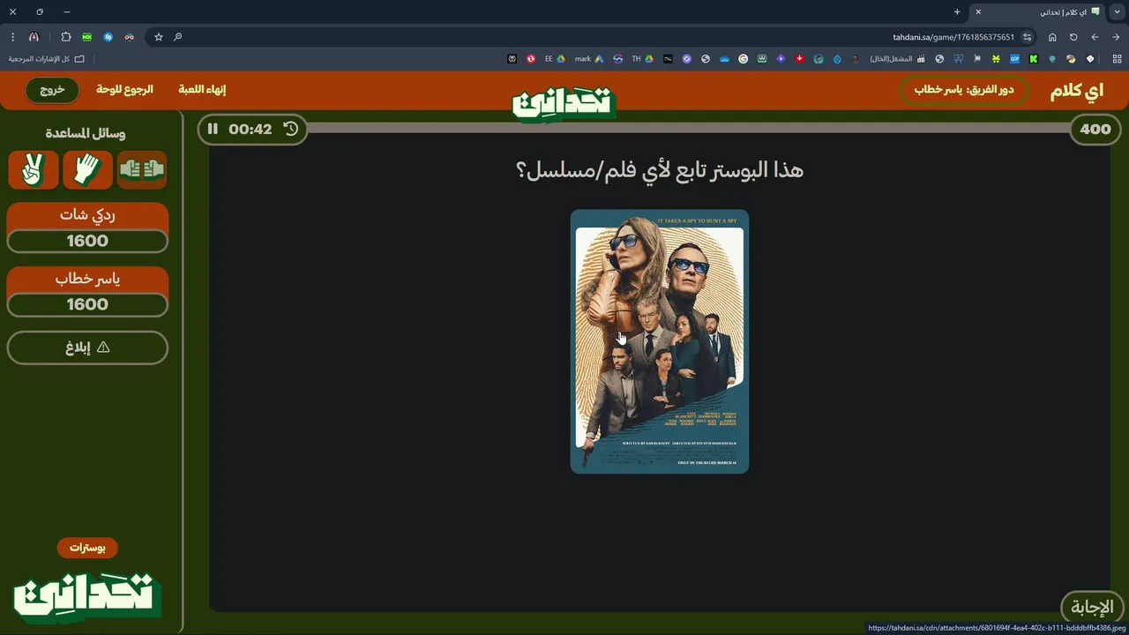Bookmark this page with the star icon

tap(159, 37)
